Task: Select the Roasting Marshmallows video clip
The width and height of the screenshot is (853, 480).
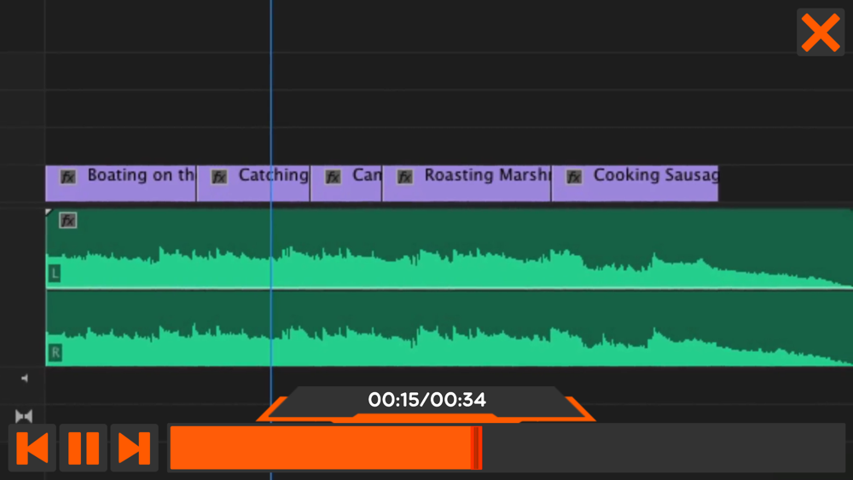Action: coord(467,183)
